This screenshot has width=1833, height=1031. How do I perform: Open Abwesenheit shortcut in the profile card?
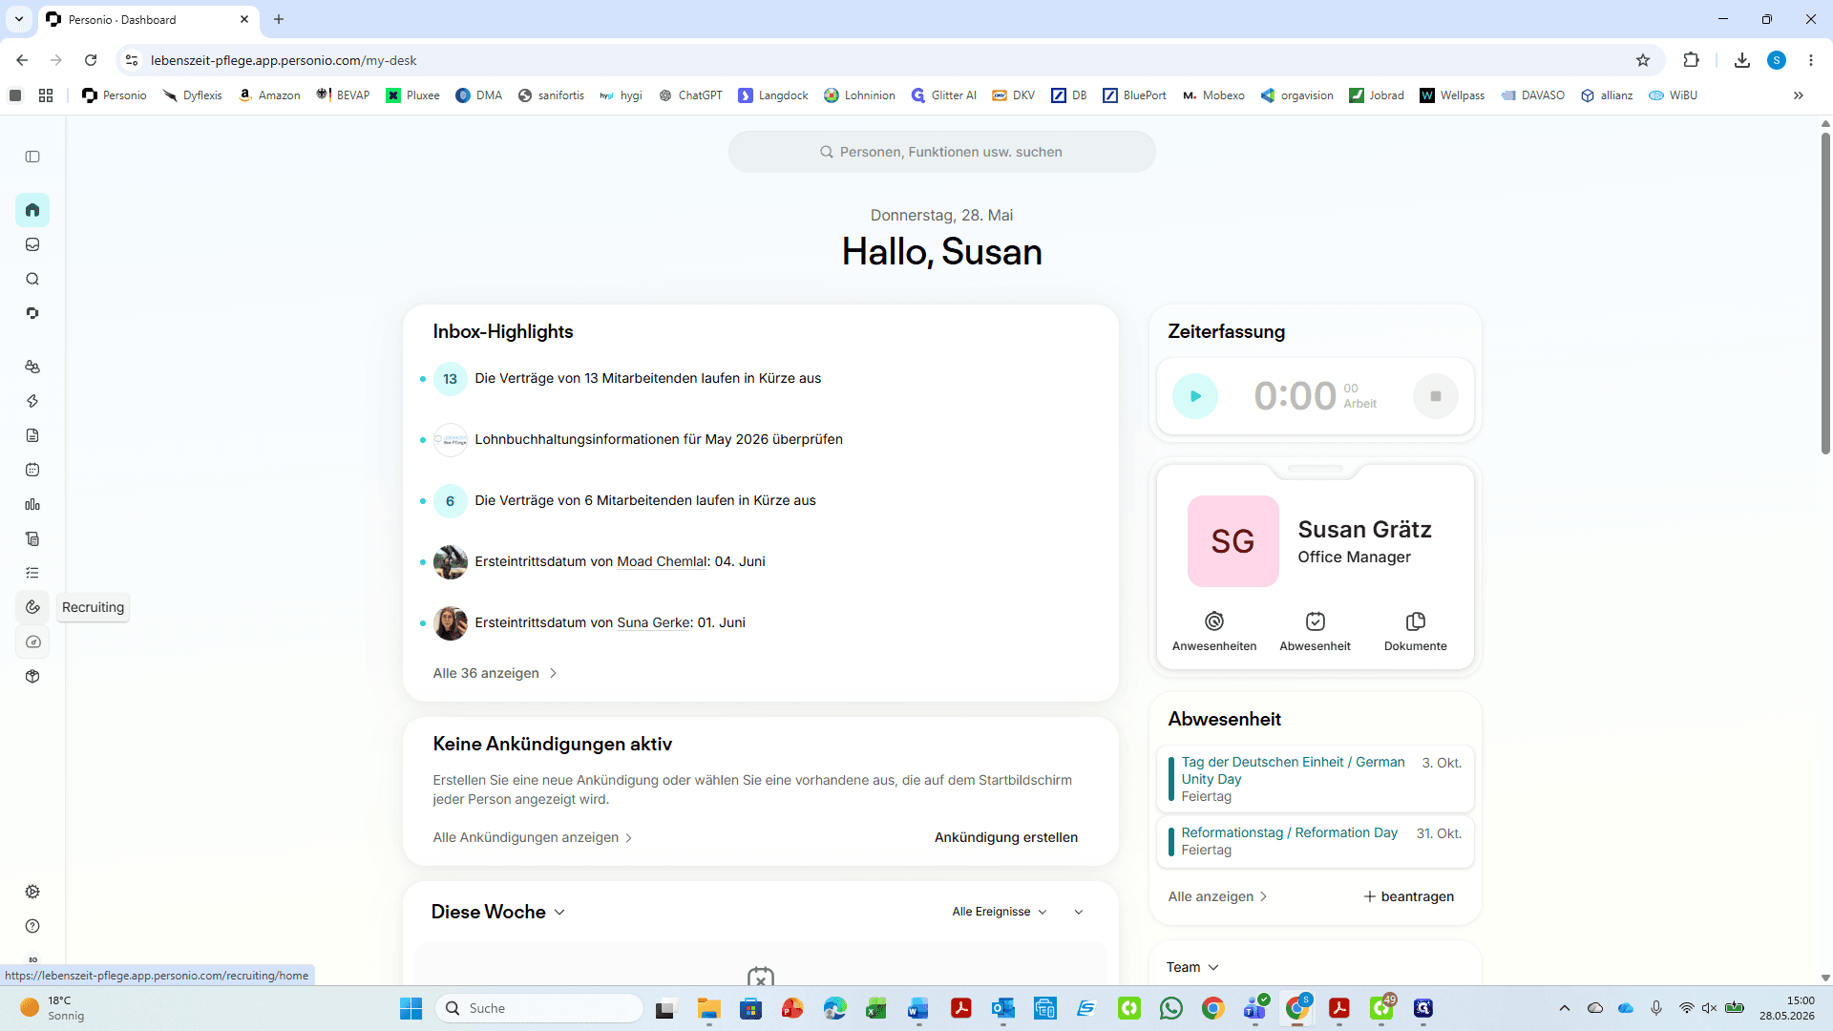(1315, 632)
